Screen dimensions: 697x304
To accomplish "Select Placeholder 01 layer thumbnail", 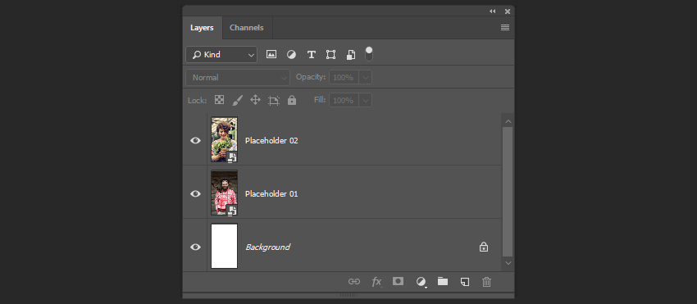I will pyautogui.click(x=224, y=193).
